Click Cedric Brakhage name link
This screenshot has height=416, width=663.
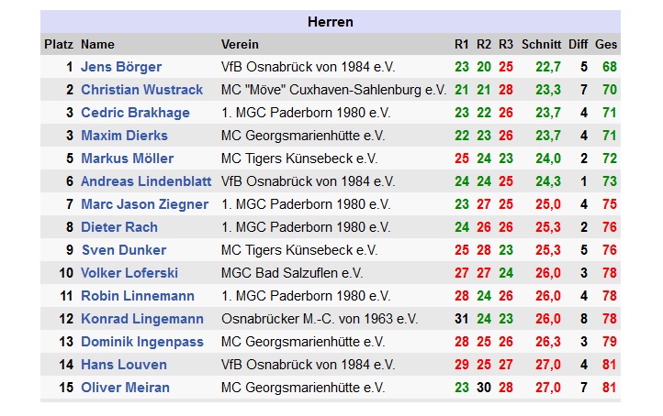click(135, 113)
